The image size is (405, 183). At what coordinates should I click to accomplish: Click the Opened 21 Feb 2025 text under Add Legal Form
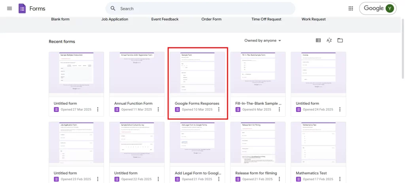pyautogui.click(x=197, y=179)
